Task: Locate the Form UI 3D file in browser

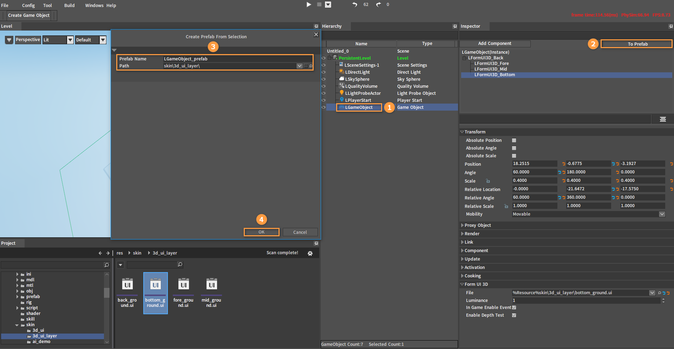Action: 660,293
